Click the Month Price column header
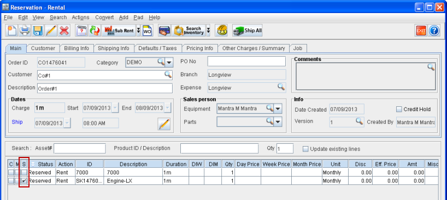 [307, 164]
